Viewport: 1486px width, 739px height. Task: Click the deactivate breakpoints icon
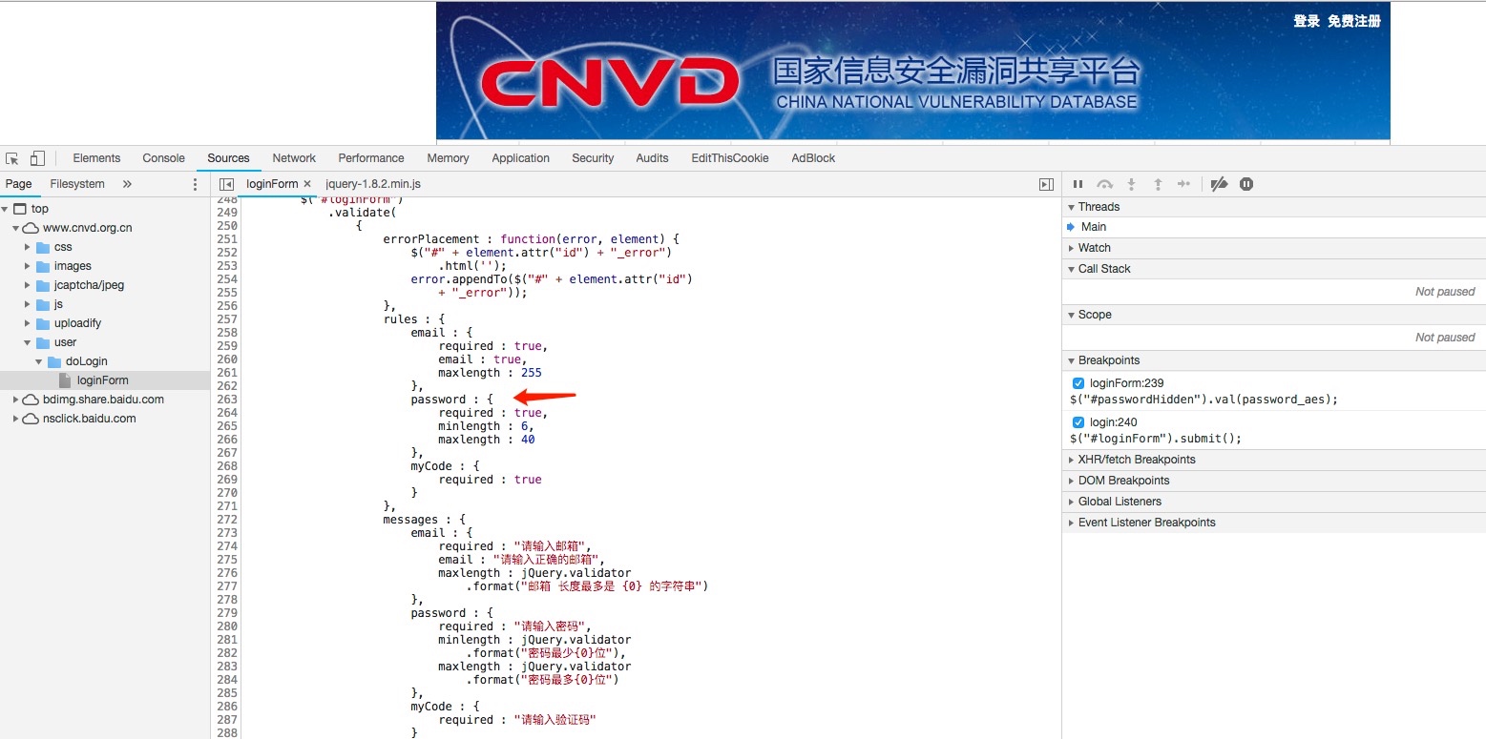coord(1219,184)
